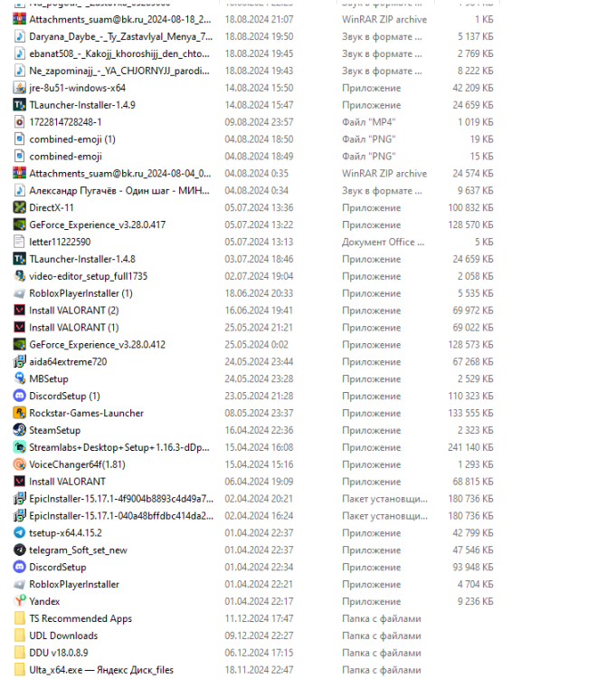Click the GeForce_Experience_v3.28.0.417 icon
Viewport: 606px width, 679px height.
[x=19, y=225]
